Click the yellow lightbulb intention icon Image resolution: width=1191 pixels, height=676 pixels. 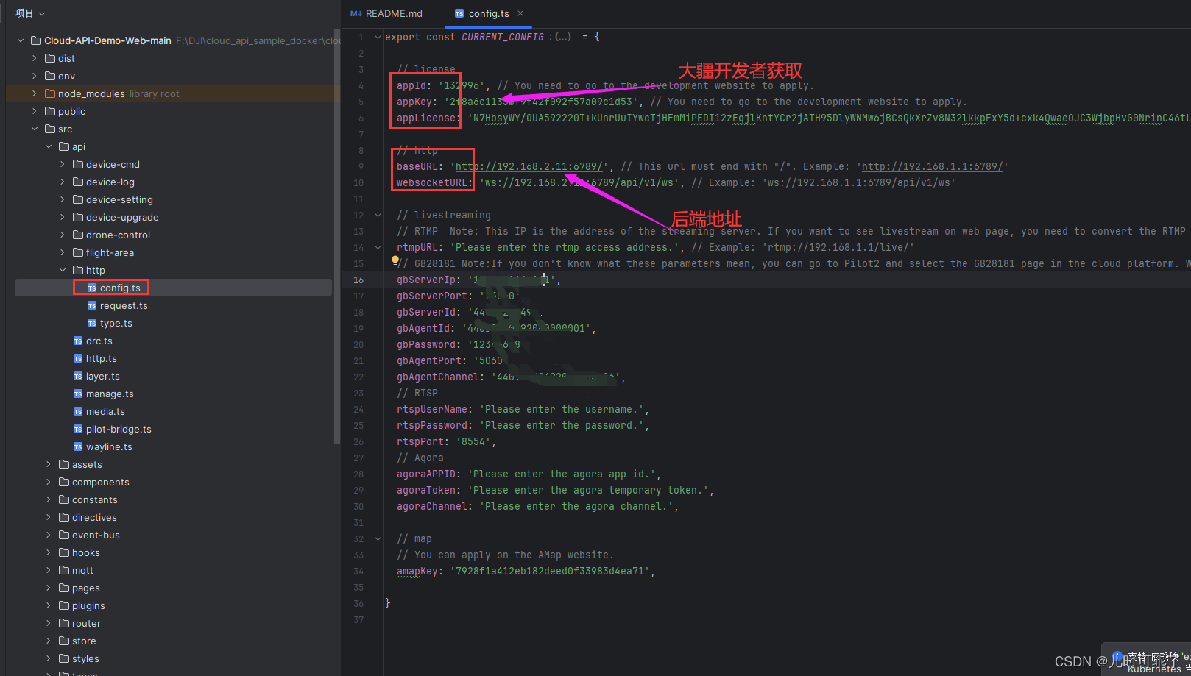[395, 260]
